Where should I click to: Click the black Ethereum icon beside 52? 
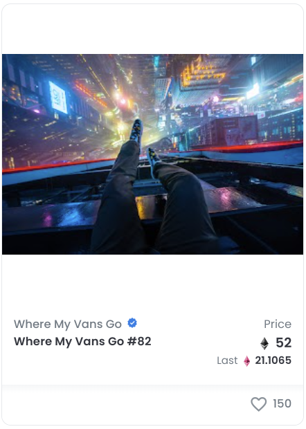click(264, 343)
